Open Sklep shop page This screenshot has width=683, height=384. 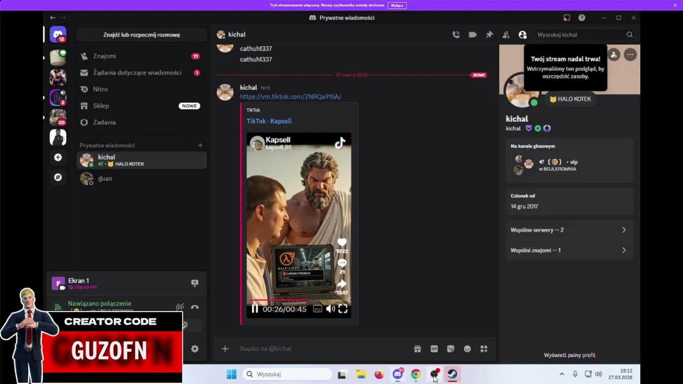tap(141, 106)
